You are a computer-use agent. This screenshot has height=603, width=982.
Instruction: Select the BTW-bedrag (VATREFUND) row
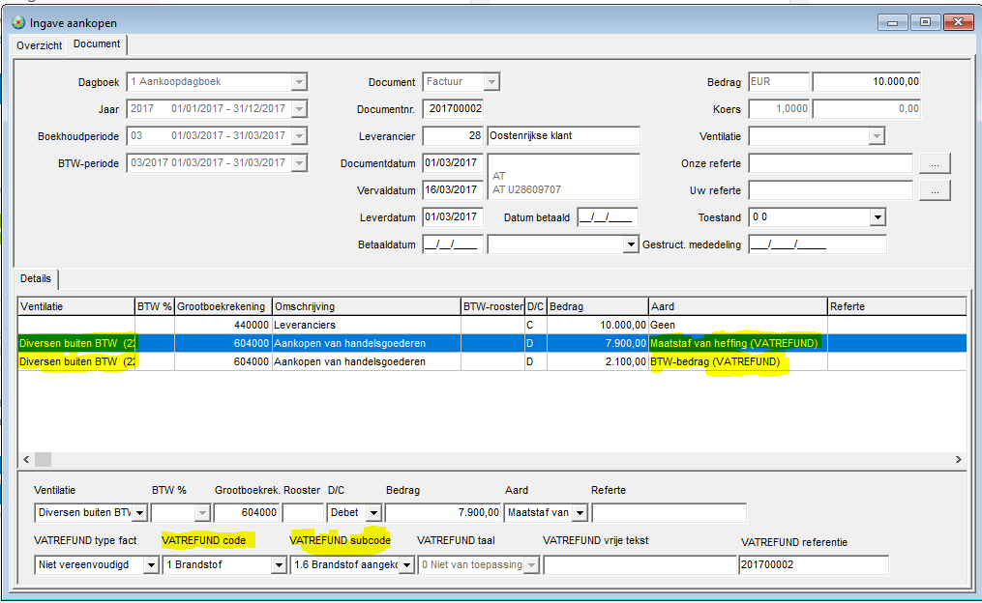pyautogui.click(x=491, y=361)
